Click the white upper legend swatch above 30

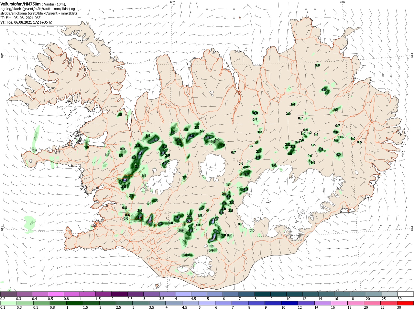406,294
